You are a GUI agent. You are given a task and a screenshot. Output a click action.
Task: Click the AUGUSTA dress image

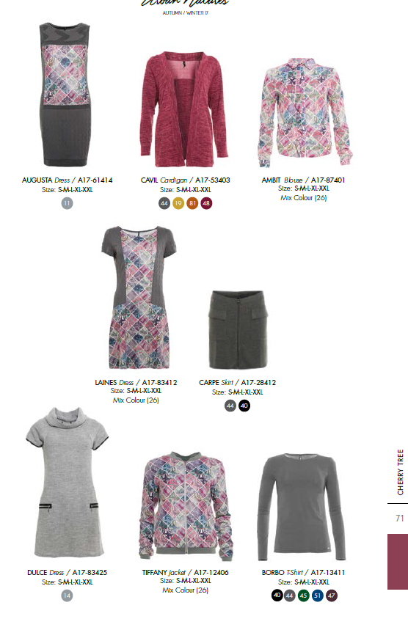[65, 95]
